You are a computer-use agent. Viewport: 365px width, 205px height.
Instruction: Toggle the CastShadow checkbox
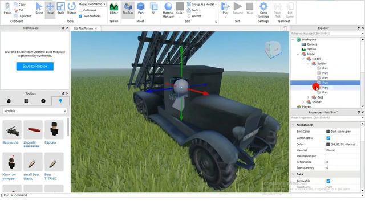(328, 138)
